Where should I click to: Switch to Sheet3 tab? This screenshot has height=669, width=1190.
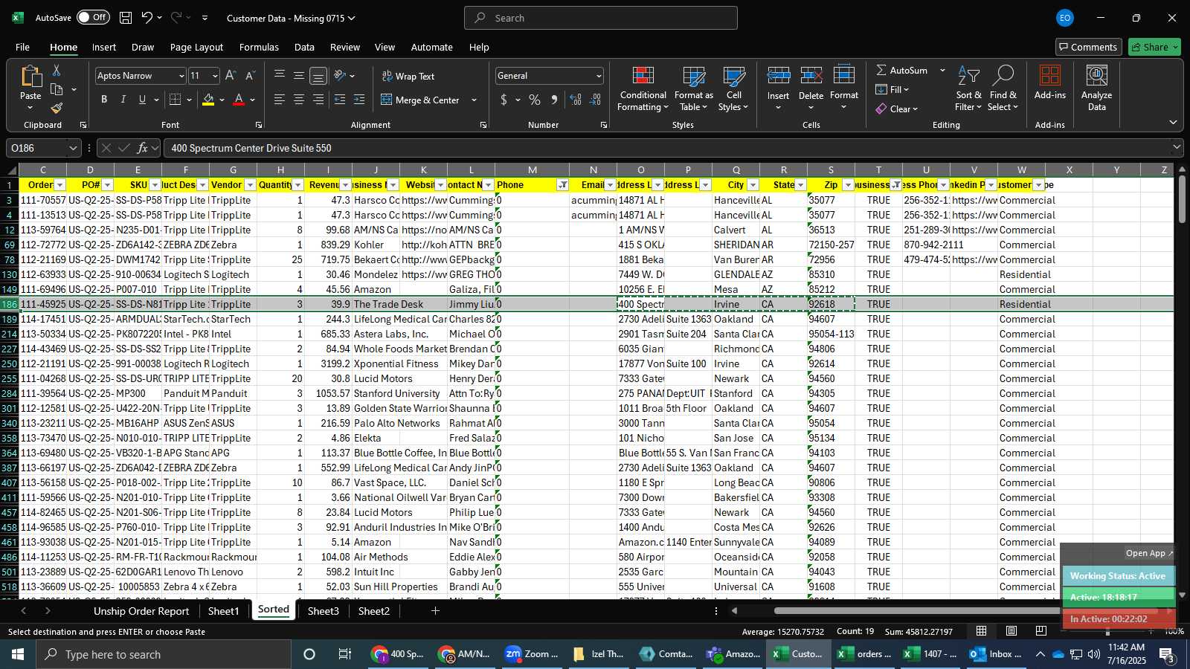click(x=323, y=611)
